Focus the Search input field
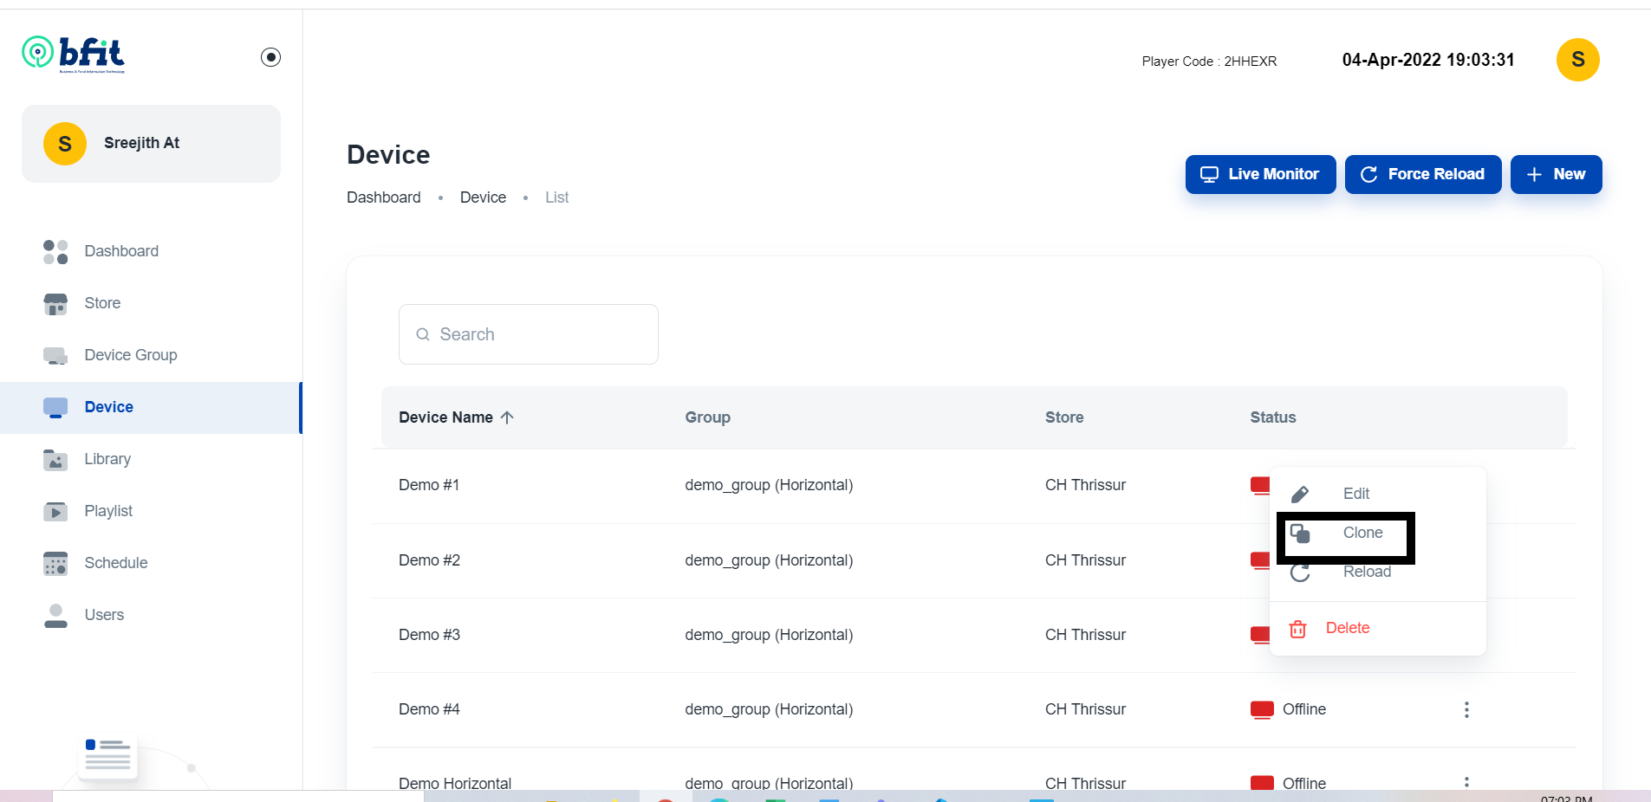This screenshot has height=802, width=1651. pyautogui.click(x=529, y=334)
